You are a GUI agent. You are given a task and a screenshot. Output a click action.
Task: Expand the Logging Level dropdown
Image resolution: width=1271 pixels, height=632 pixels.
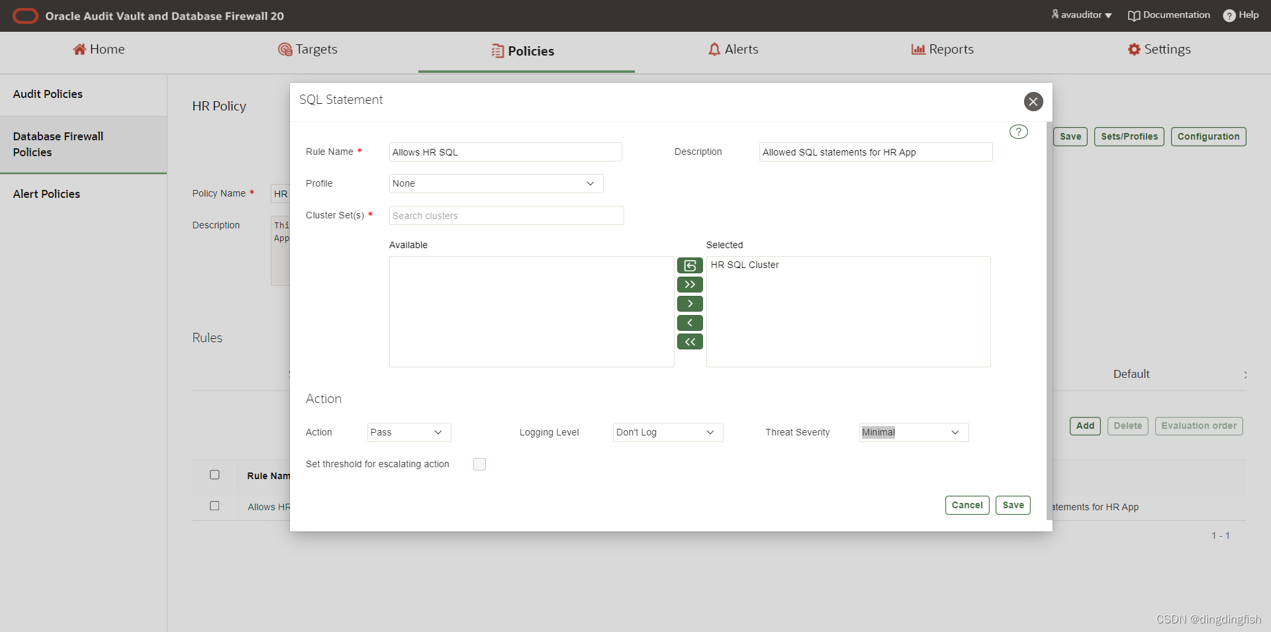(668, 432)
